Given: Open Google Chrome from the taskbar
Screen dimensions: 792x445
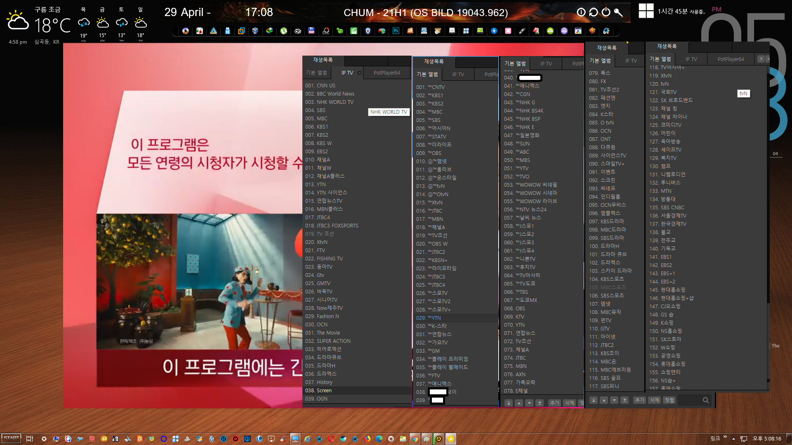Looking at the screenshot, I should (x=415, y=439).
